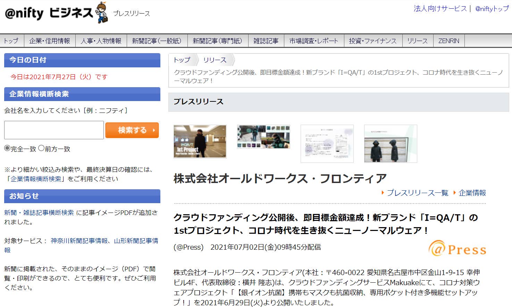Open the 人事・人物情報 tab

[x=101, y=41]
